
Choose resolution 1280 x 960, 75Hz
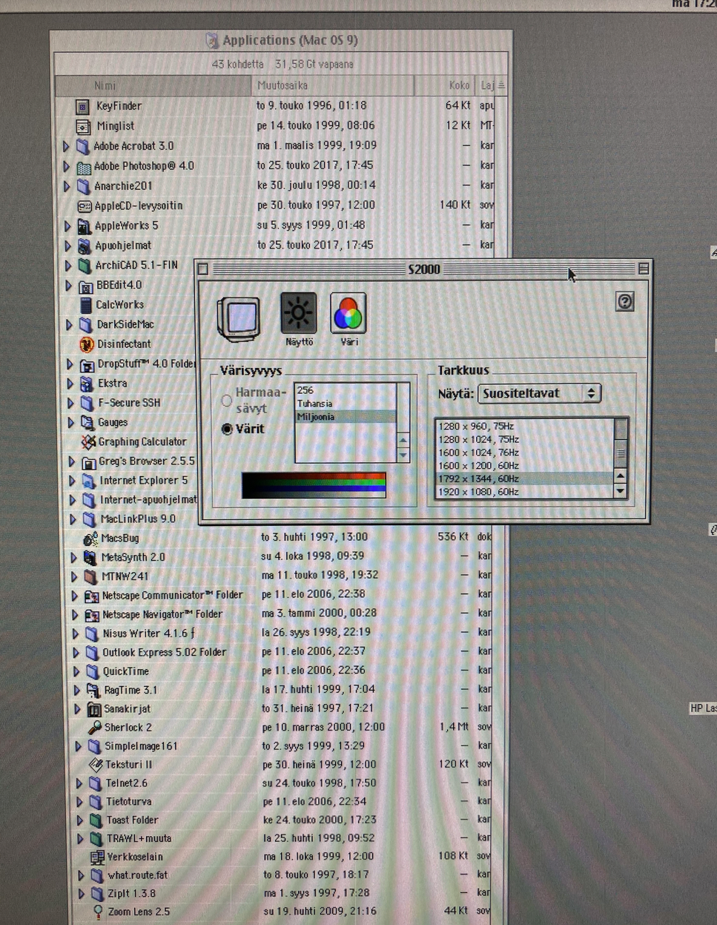[525, 427]
